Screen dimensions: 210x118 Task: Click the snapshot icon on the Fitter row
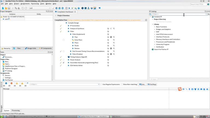pos(108,31)
